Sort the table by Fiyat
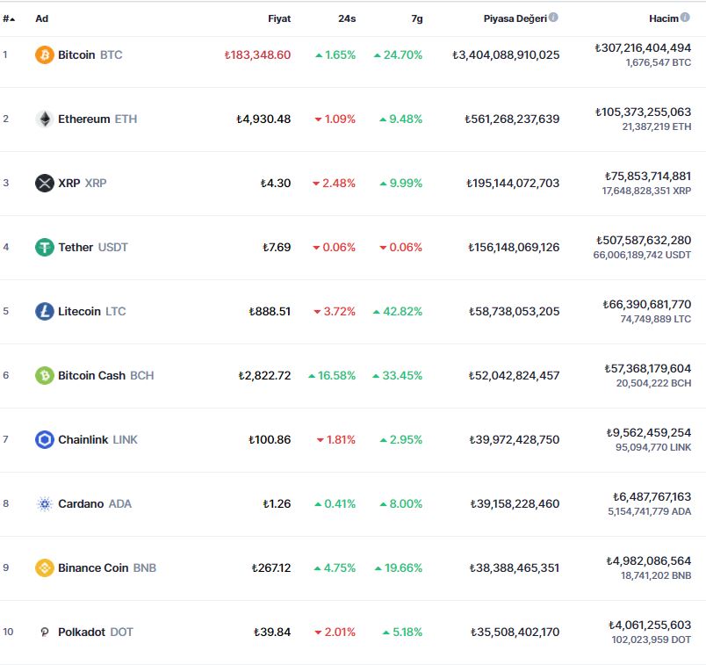Image resolution: width=706 pixels, height=665 pixels. click(278, 18)
